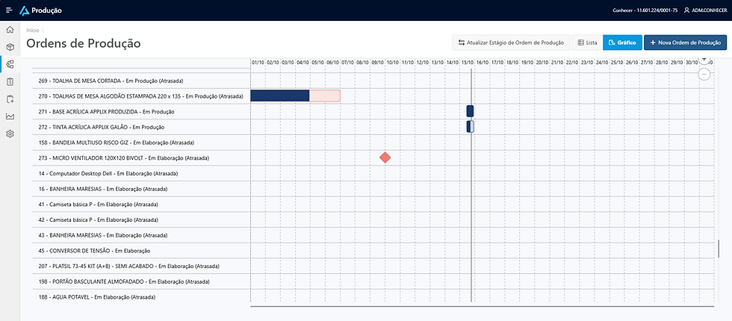This screenshot has width=732, height=321.
Task: Click the ADM.CONHECER user profile
Action: click(705, 10)
